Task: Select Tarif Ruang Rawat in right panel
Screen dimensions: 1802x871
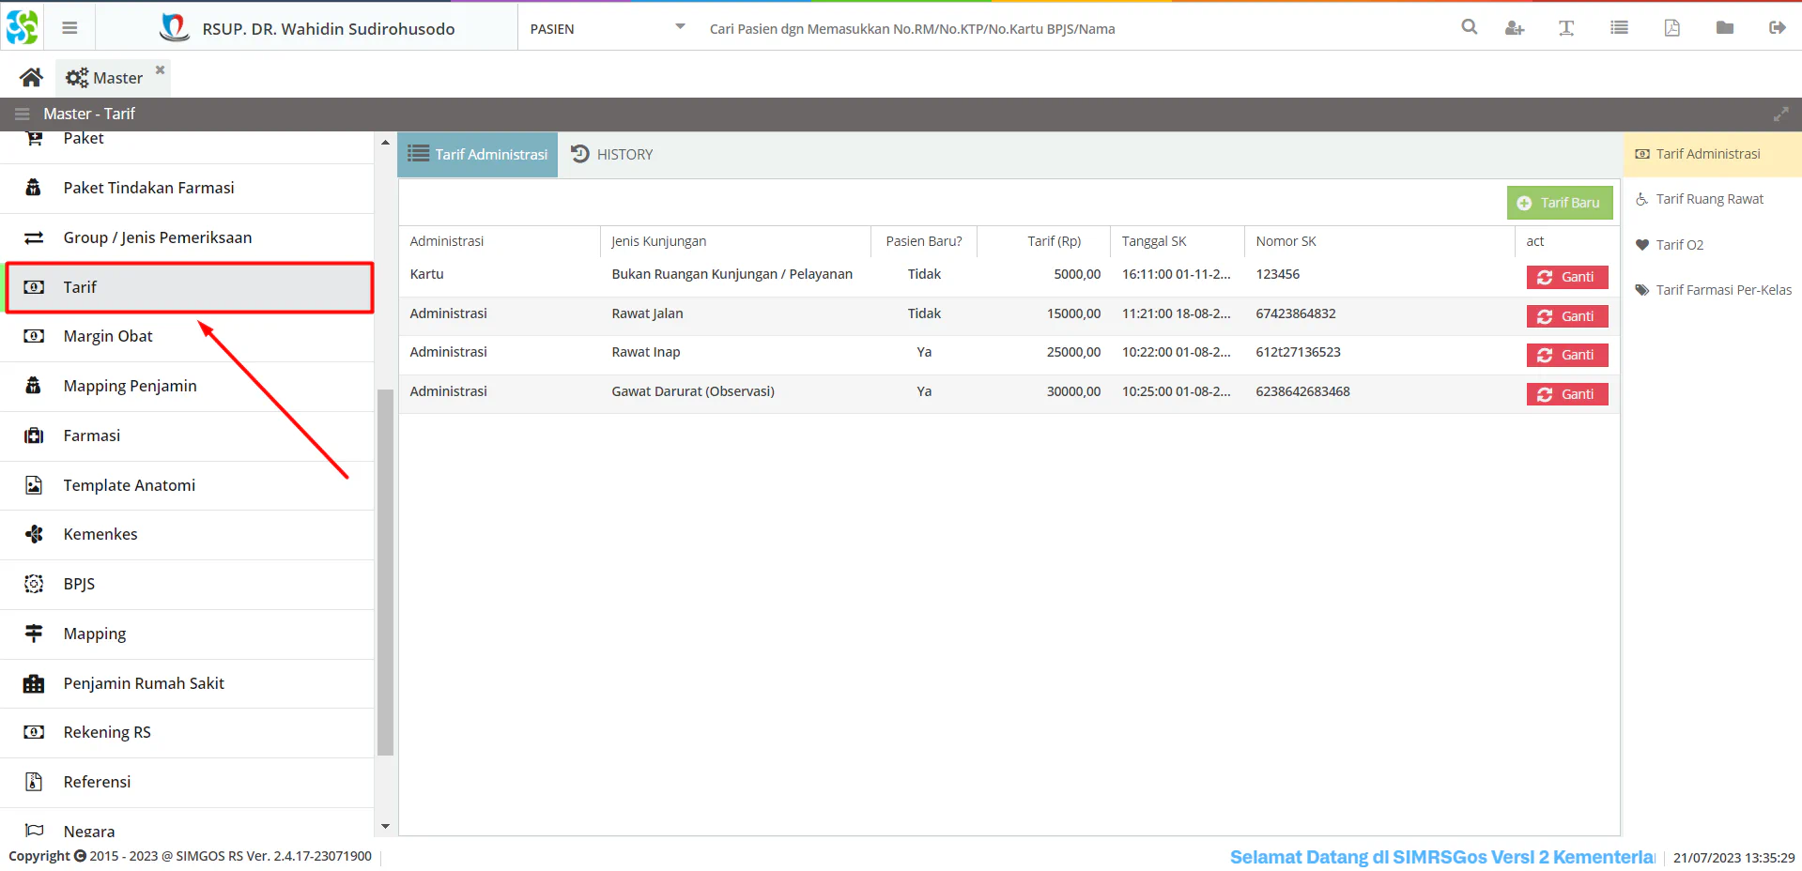Action: tap(1713, 199)
